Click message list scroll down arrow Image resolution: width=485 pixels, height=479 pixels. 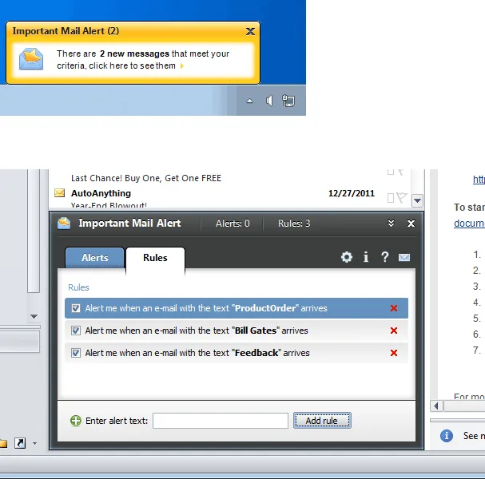point(417,200)
